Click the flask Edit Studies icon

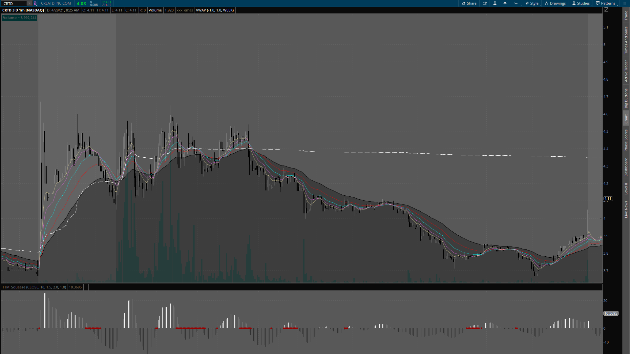coord(495,3)
